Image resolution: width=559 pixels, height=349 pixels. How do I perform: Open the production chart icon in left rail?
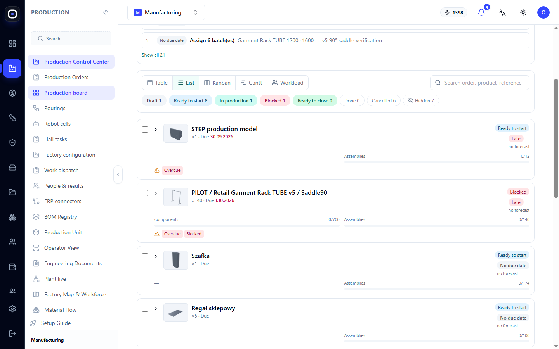[x=12, y=68]
